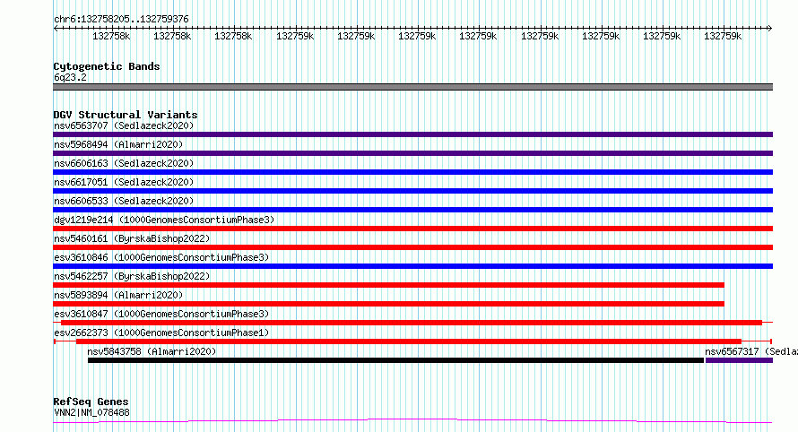Click the blue bar under nsv6606163
Viewport: 798px width, 432px height.
pos(412,172)
